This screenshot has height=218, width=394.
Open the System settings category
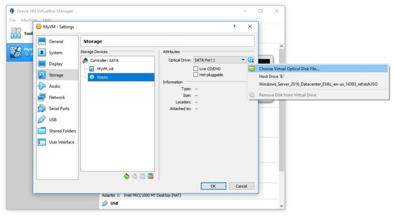(56, 53)
